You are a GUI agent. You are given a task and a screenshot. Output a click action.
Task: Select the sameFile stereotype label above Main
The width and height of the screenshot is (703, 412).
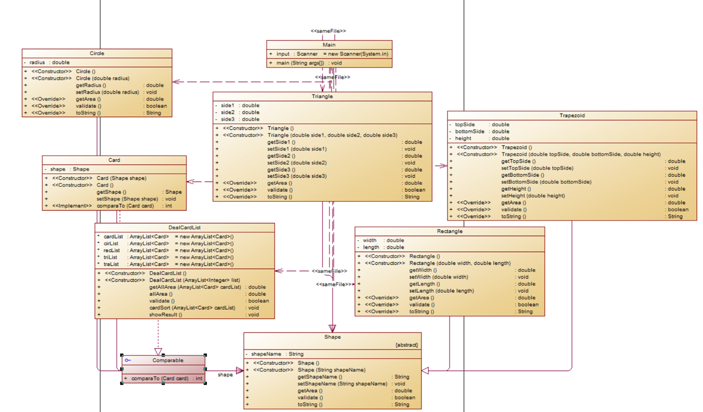[x=328, y=31]
